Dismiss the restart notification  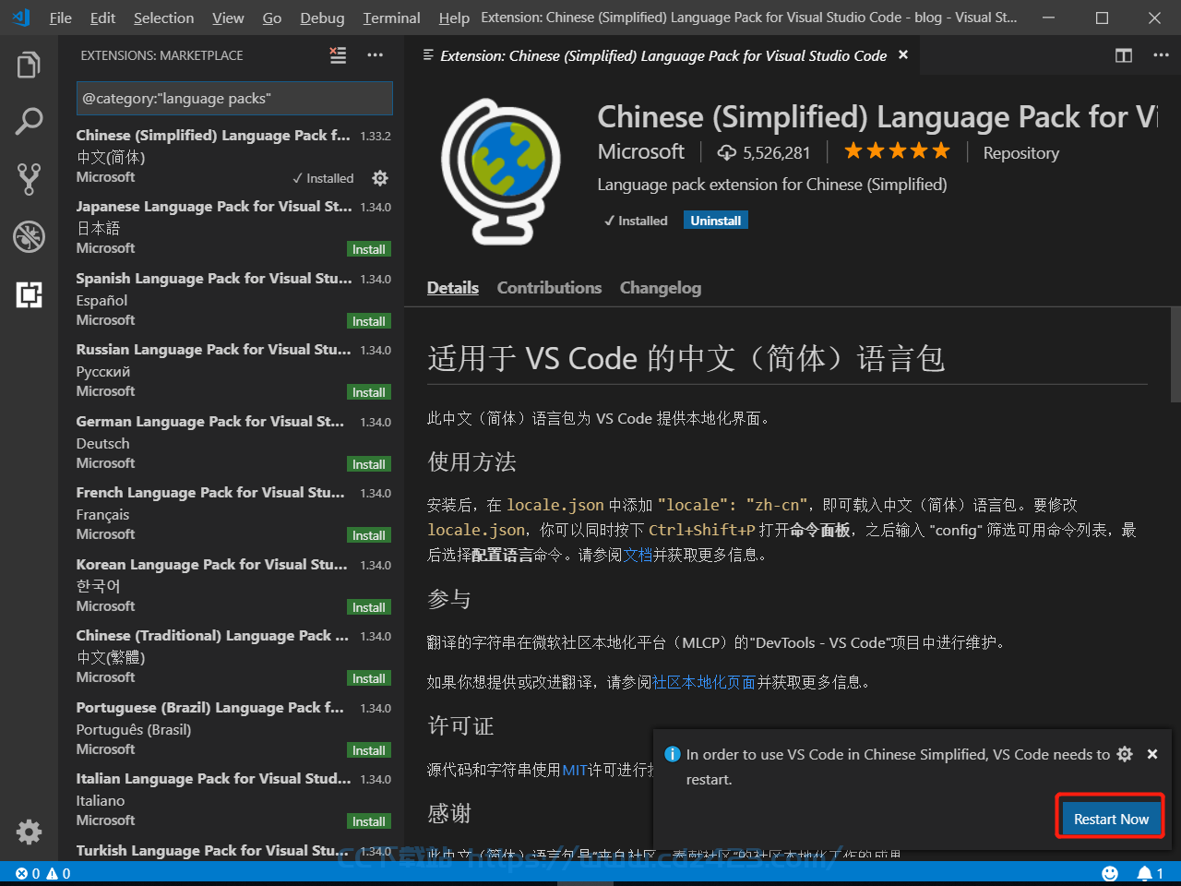point(1152,754)
